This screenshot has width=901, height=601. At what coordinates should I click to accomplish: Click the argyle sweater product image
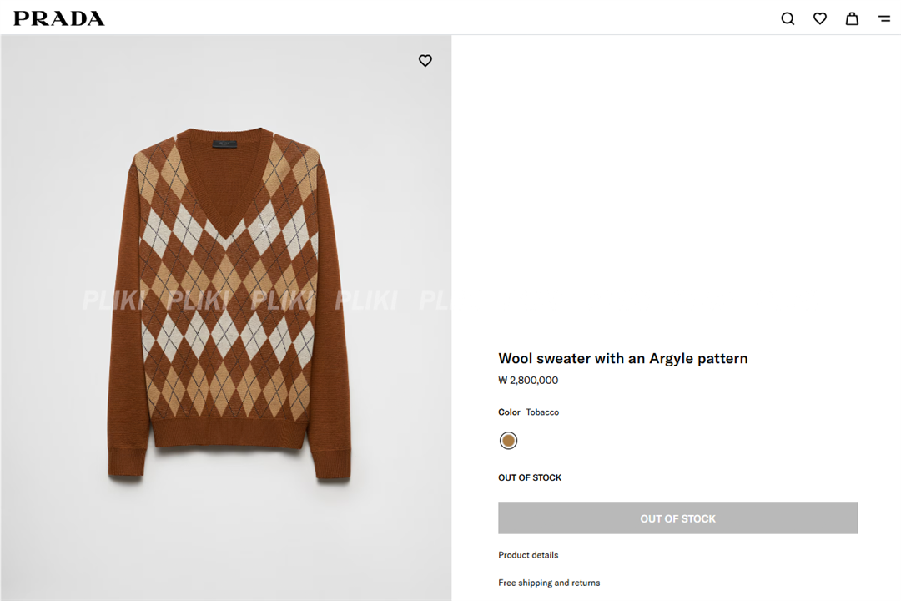[x=229, y=334]
